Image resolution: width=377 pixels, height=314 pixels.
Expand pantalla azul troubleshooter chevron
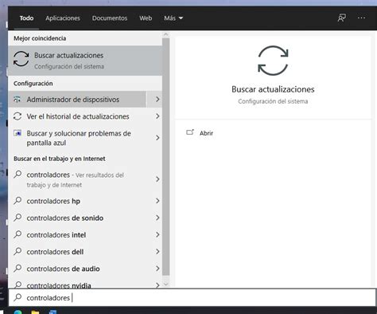pyautogui.click(x=157, y=138)
